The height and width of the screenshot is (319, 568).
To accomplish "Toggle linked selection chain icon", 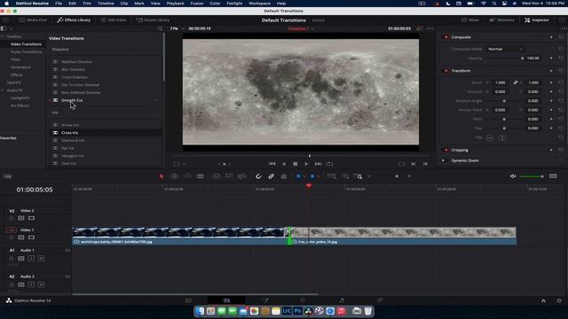I will [271, 176].
